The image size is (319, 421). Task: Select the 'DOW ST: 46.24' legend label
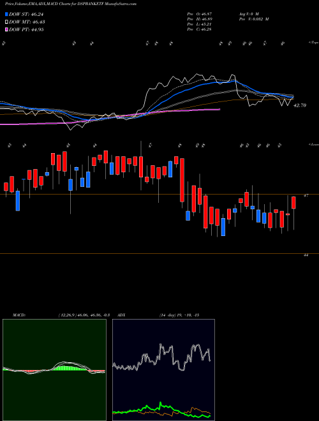tap(26, 14)
